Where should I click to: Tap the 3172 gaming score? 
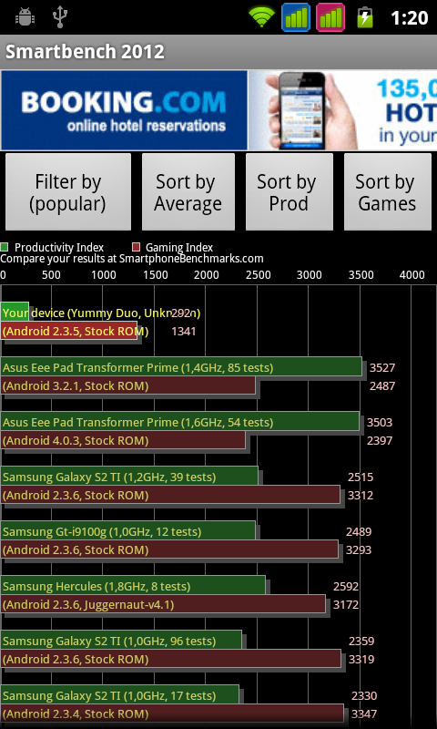[x=346, y=605]
